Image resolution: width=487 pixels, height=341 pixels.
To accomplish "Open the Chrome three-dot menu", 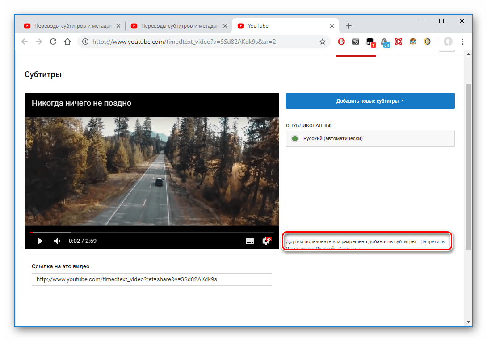I will (x=462, y=42).
